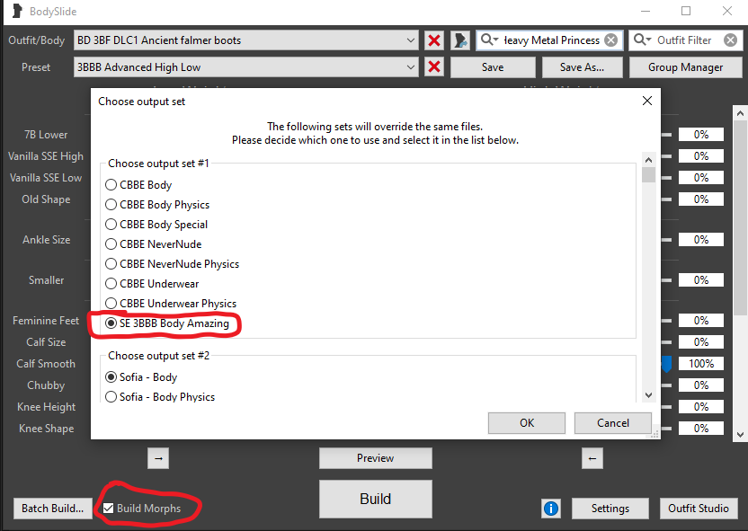
Task: Click the Save As... button
Action: click(582, 67)
